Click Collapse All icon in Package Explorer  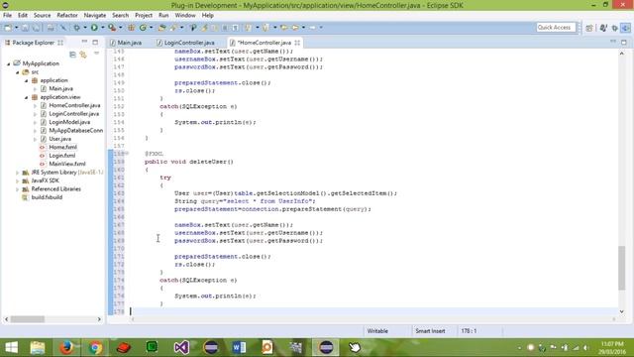pyautogui.click(x=72, y=55)
